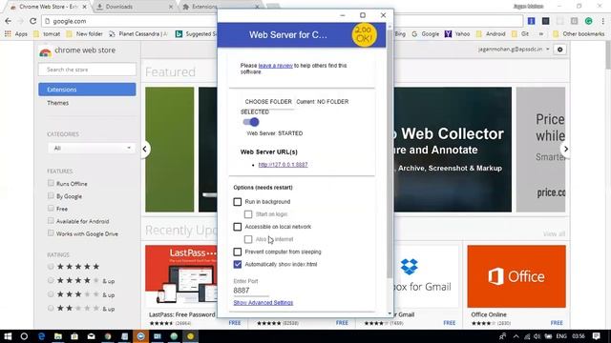Check the Start on login option
This screenshot has height=343, width=611.
pyautogui.click(x=248, y=214)
